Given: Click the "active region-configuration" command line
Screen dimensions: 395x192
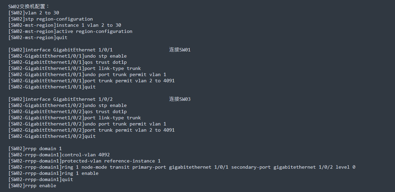Looking at the screenshot, I should tap(71, 31).
